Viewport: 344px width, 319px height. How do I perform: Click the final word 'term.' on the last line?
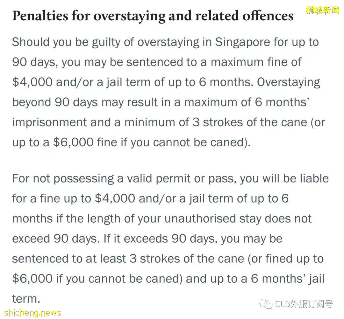coord(26,299)
